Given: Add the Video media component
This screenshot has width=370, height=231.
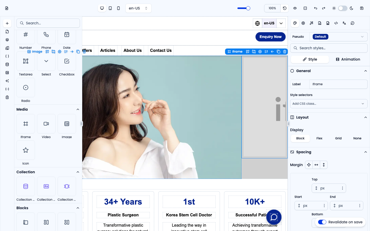Looking at the screenshot, I should 46,124.
